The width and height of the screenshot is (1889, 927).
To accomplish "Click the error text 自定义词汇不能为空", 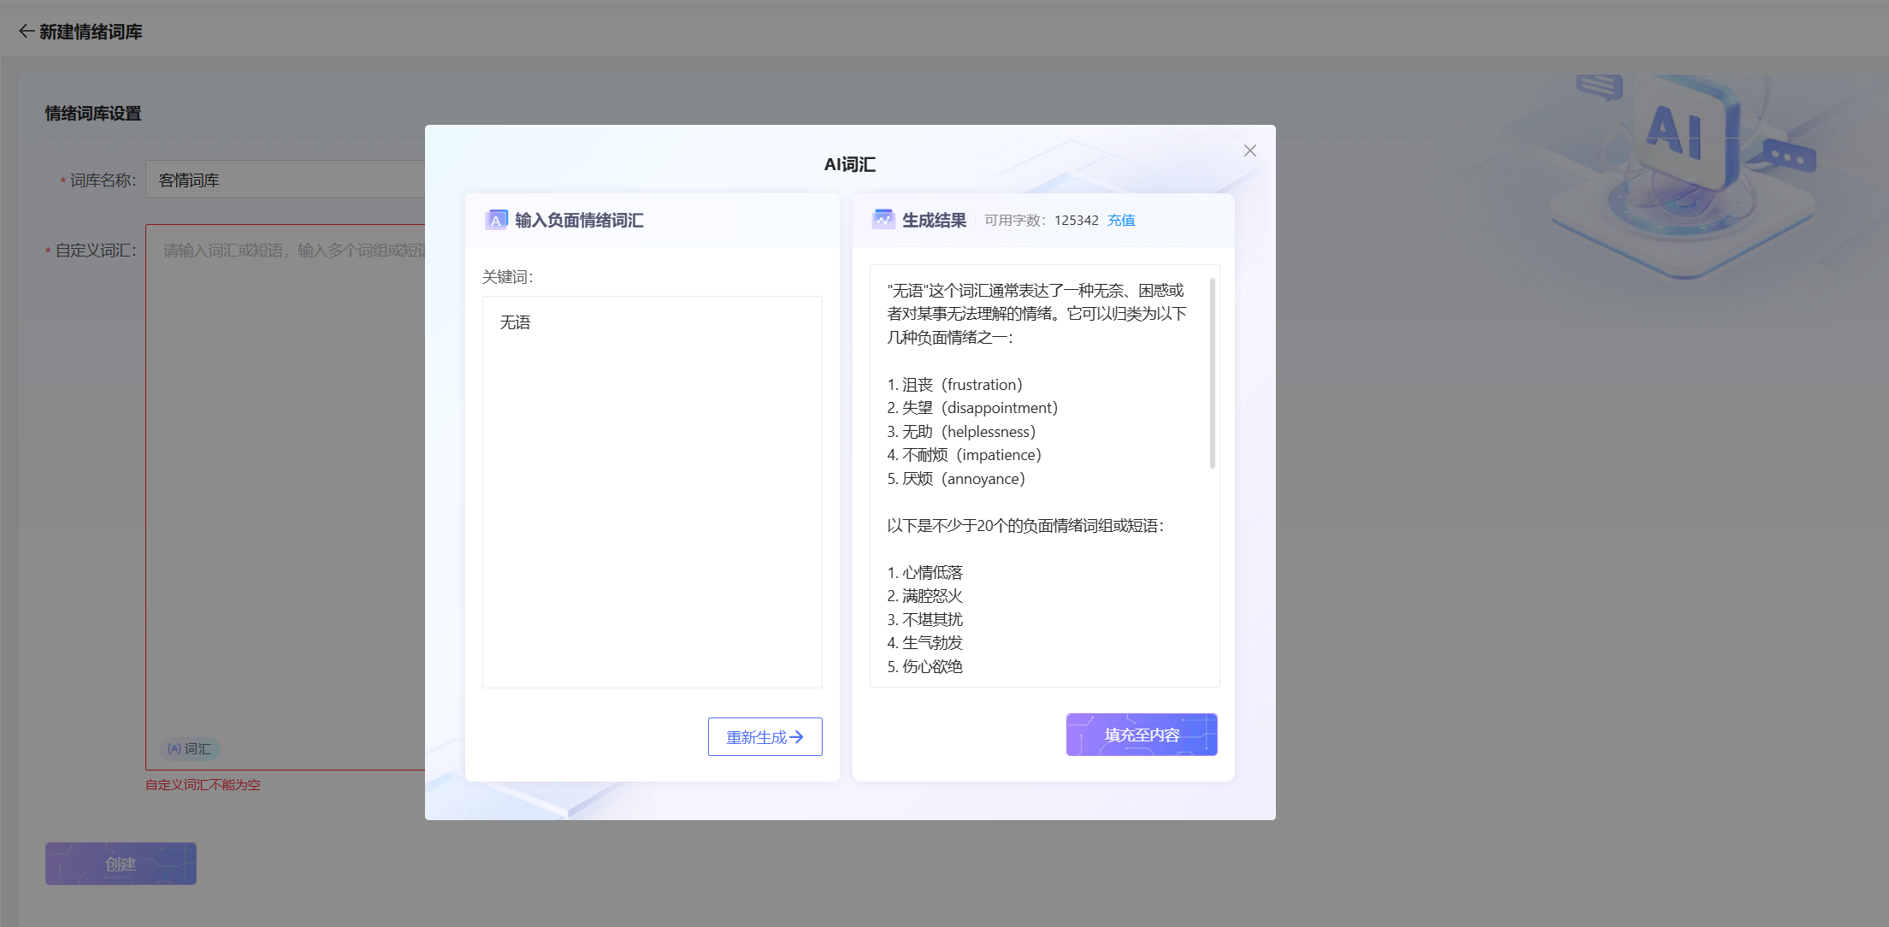I will pos(203,784).
